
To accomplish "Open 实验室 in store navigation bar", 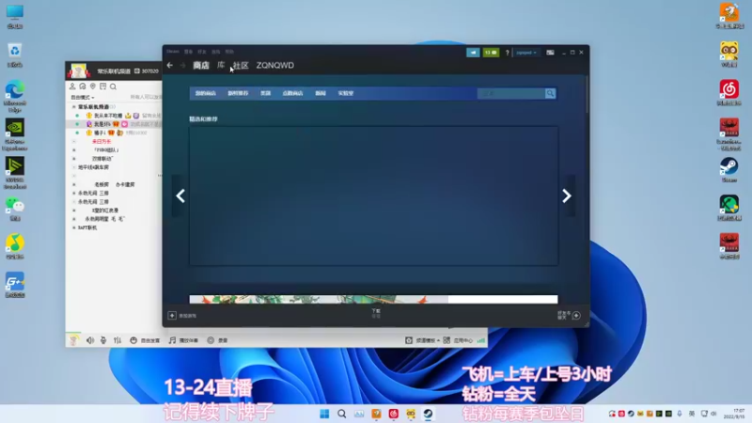I will (345, 93).
